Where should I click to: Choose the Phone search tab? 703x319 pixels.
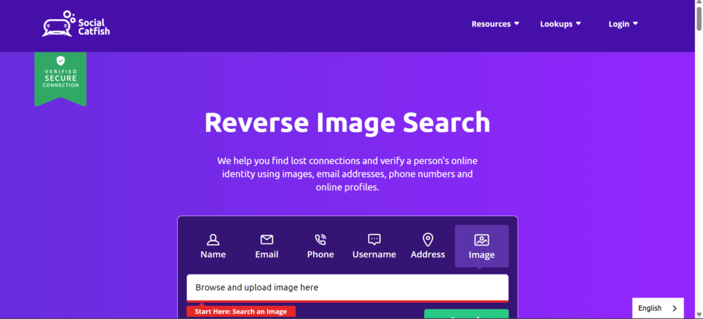tap(320, 246)
